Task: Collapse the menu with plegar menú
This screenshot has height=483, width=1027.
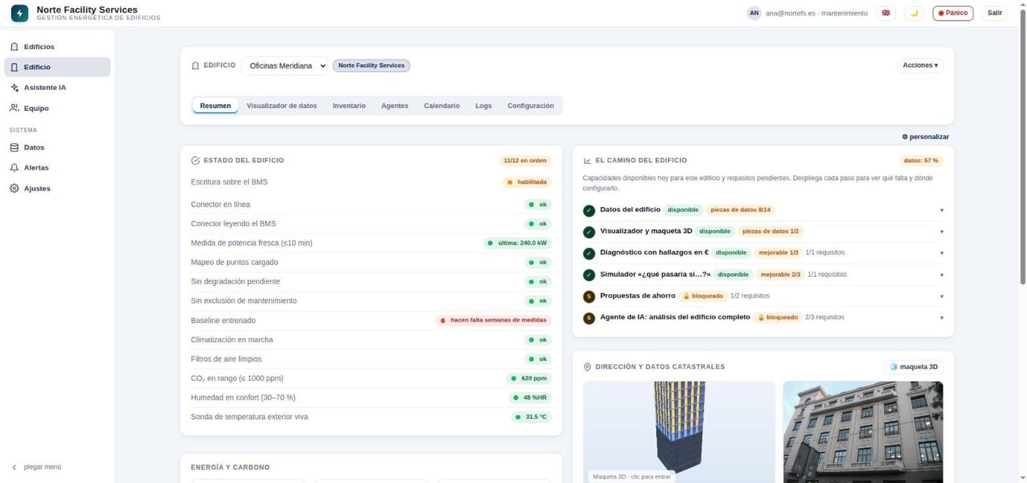Action: (37, 467)
